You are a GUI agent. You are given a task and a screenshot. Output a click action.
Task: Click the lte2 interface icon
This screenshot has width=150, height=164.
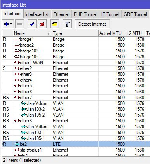coord(17,144)
